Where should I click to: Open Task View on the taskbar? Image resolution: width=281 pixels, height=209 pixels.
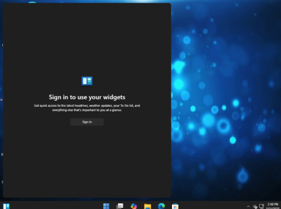pos(120,206)
